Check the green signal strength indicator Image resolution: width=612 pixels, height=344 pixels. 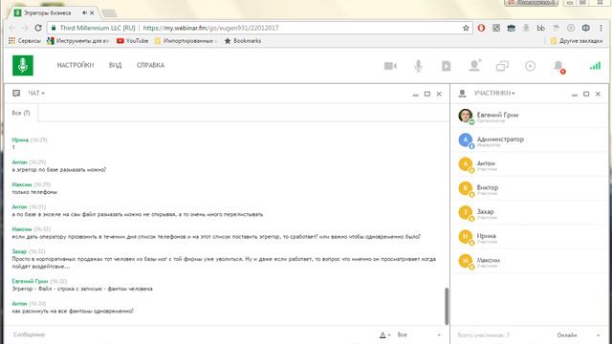(595, 66)
